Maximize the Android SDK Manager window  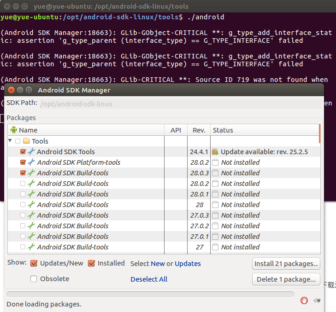(x=29, y=90)
